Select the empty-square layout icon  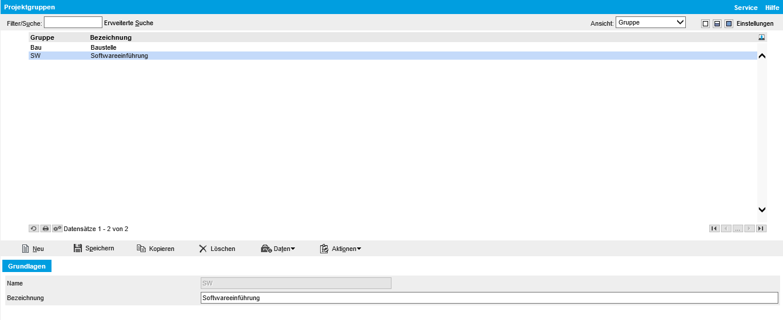pyautogui.click(x=705, y=23)
